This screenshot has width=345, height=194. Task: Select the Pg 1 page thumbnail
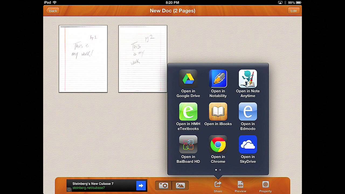pyautogui.click(x=83, y=59)
